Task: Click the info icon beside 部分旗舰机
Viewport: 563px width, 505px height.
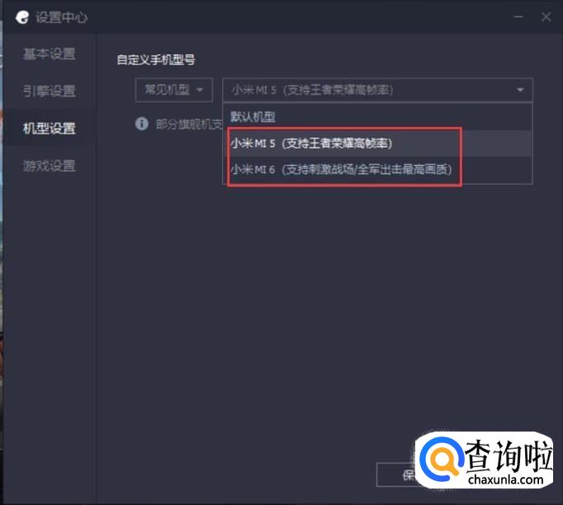Action: [142, 124]
